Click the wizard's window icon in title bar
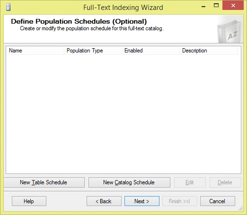Viewport: 247px width, 215px height. pos(9,7)
